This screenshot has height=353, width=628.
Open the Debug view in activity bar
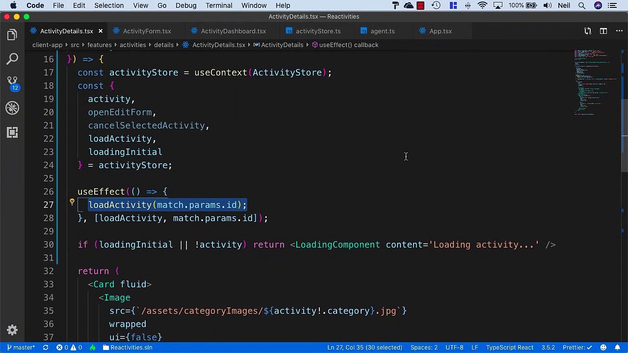tap(12, 108)
